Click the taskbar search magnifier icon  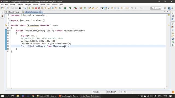[x=7, y=96]
